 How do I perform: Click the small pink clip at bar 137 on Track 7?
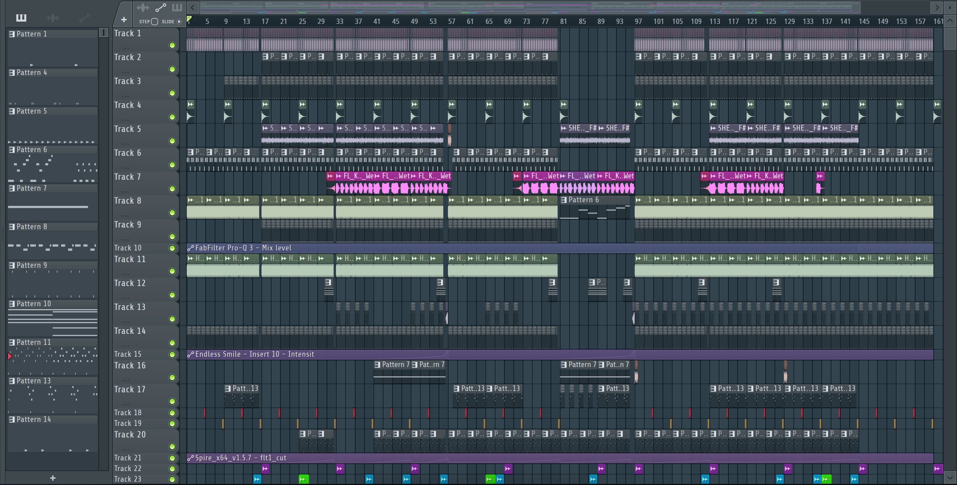coord(820,183)
